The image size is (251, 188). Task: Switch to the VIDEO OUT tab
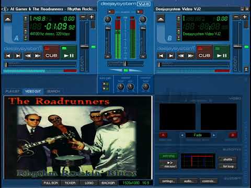[x=33, y=91]
